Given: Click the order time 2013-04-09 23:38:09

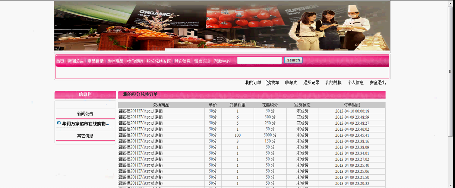Looking at the screenshot, I should 352,147.
